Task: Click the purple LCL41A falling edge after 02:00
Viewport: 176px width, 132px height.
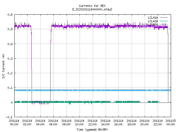Action: click(x=31, y=64)
